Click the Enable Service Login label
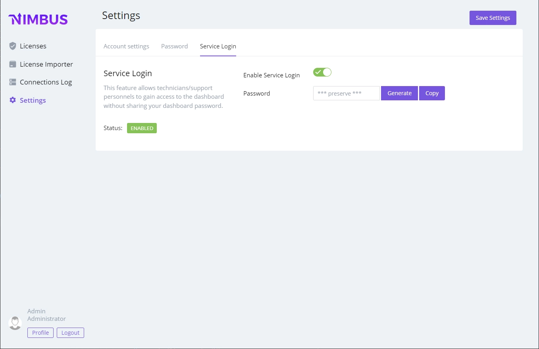This screenshot has height=349, width=539. coord(271,75)
